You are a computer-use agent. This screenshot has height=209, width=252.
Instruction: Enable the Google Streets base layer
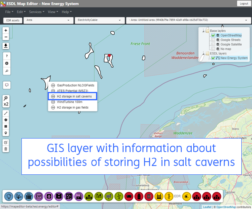point(214,40)
